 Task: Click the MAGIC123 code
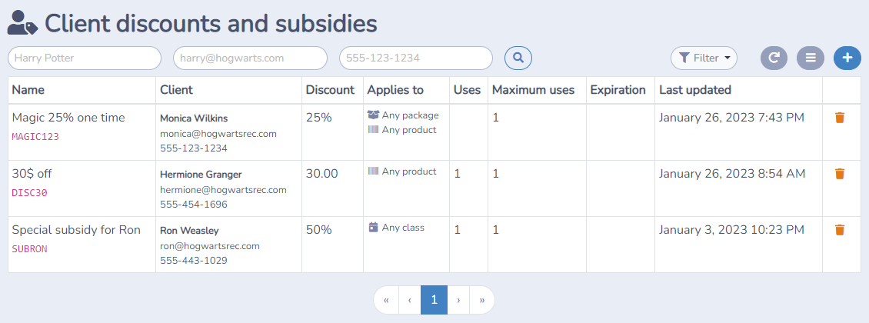(x=35, y=136)
